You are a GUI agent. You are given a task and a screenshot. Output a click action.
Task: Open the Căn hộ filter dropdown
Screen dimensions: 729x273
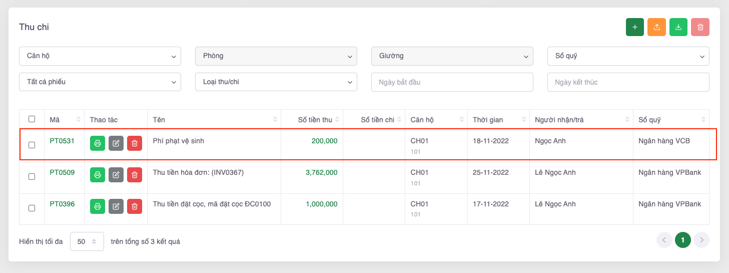pyautogui.click(x=100, y=56)
